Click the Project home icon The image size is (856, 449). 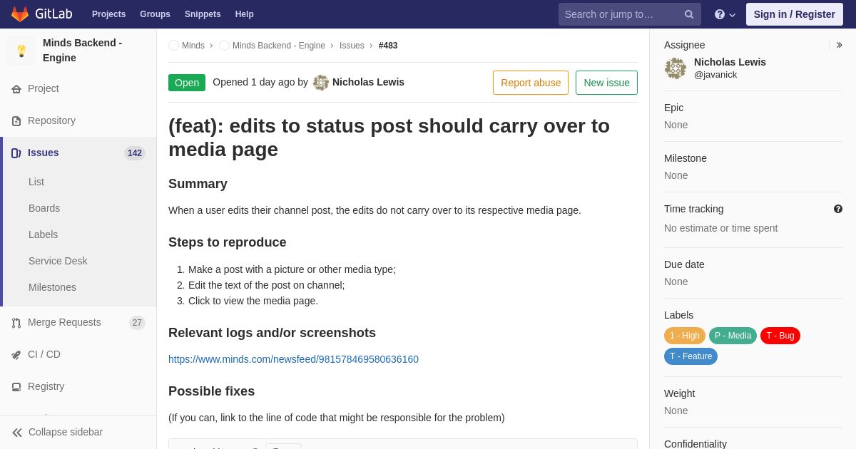(x=16, y=89)
